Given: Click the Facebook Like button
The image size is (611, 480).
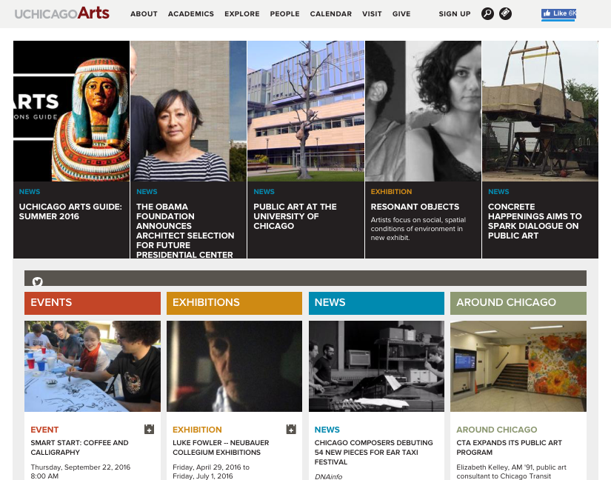Looking at the screenshot, I should (x=558, y=13).
